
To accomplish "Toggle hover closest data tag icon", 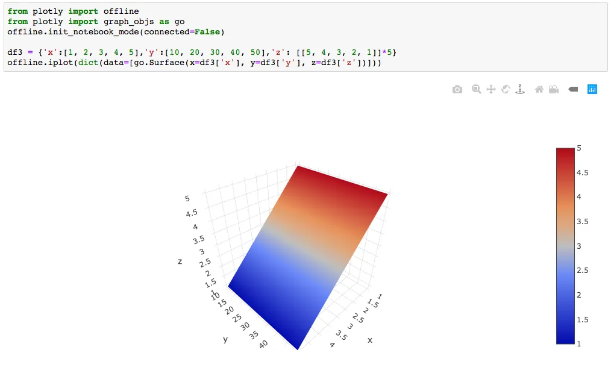I will point(573,90).
